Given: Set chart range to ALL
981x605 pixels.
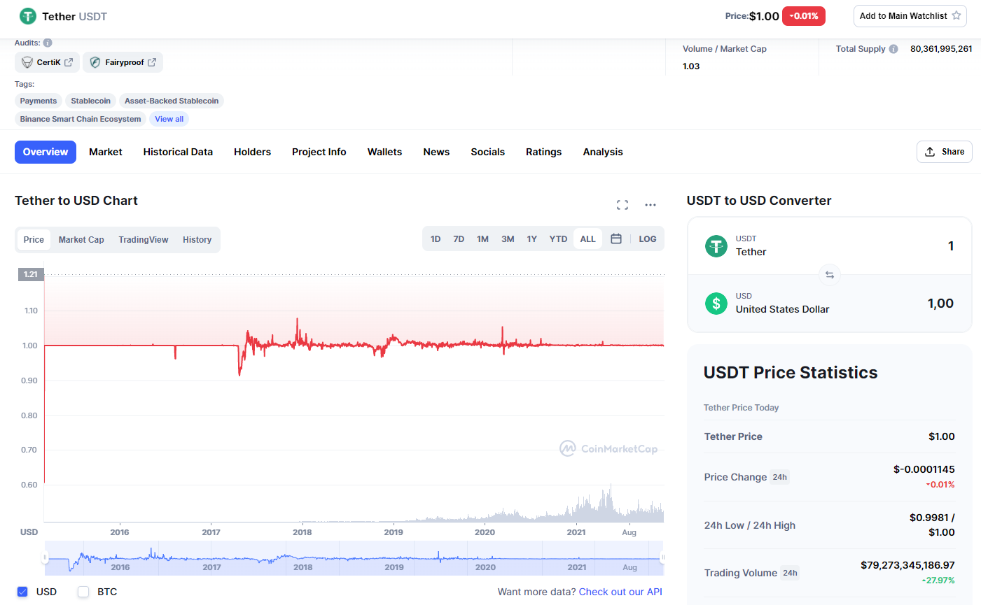Looking at the screenshot, I should pyautogui.click(x=587, y=239).
